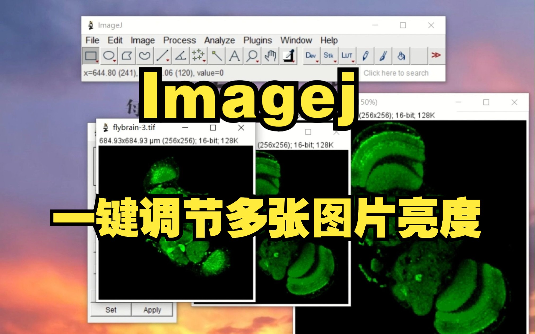This screenshot has width=535, height=334.
Task: Select the Wand tracing tool
Action: pyautogui.click(x=216, y=56)
